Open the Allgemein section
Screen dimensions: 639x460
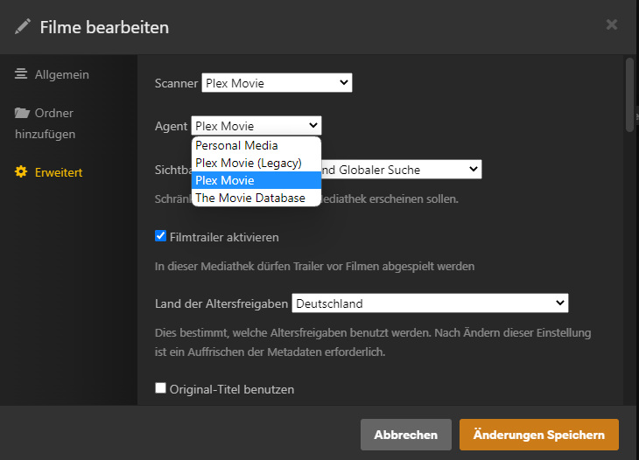[x=52, y=74]
